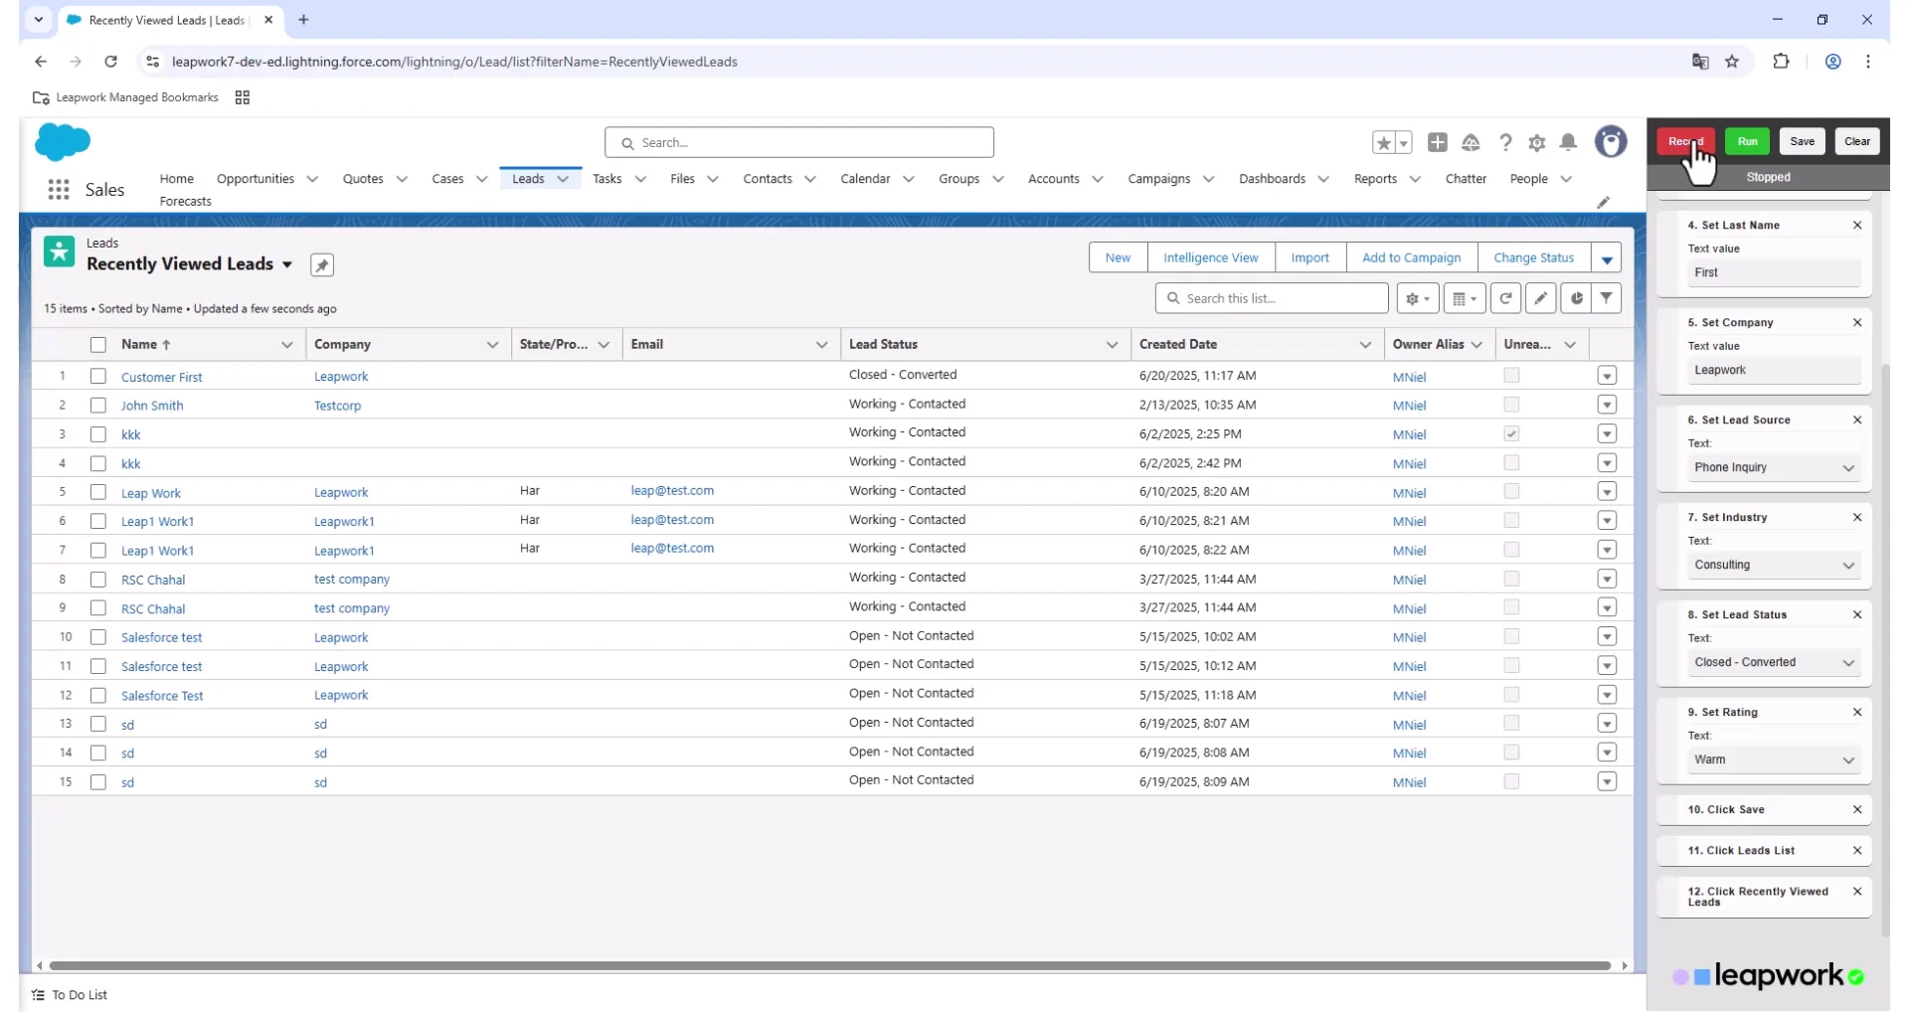This screenshot has width=1909, height=1012.
Task: Click the Setup gear icon
Action: pos(1537,143)
